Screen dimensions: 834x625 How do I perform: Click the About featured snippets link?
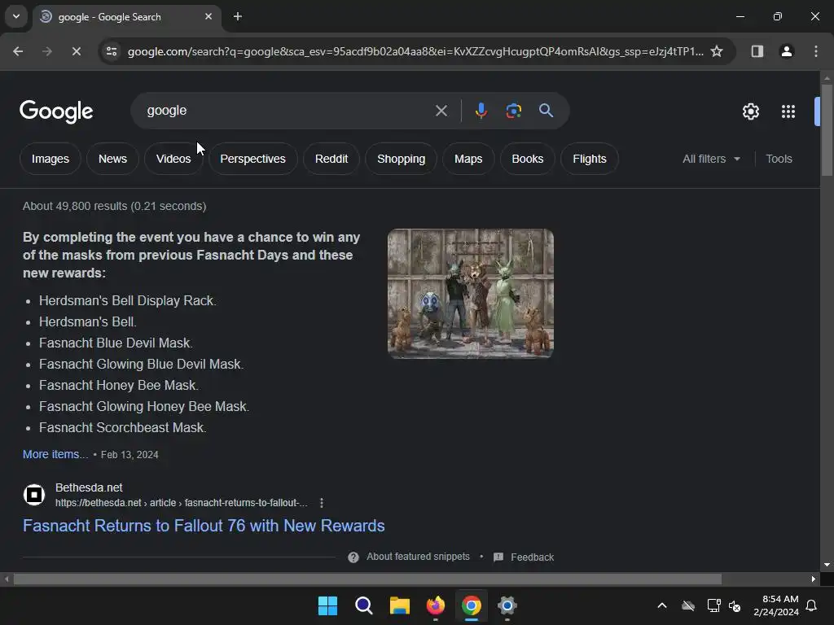click(x=418, y=557)
